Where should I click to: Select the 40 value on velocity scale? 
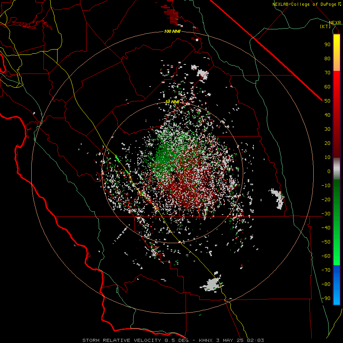coord(327,115)
